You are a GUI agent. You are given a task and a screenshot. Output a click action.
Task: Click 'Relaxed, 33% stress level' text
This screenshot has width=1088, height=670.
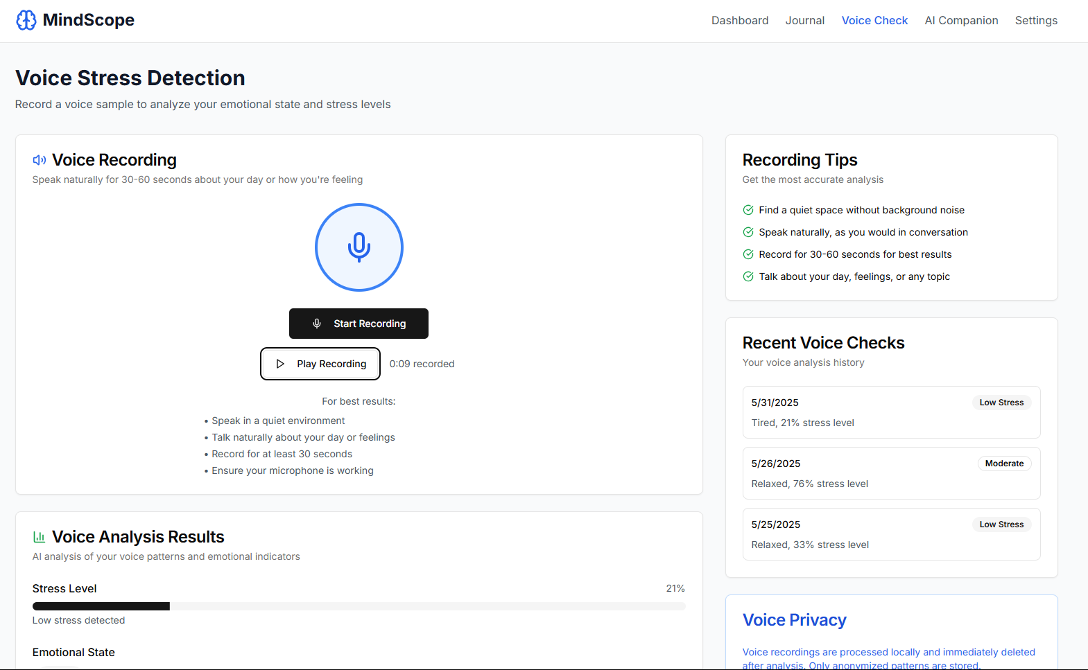(x=810, y=545)
